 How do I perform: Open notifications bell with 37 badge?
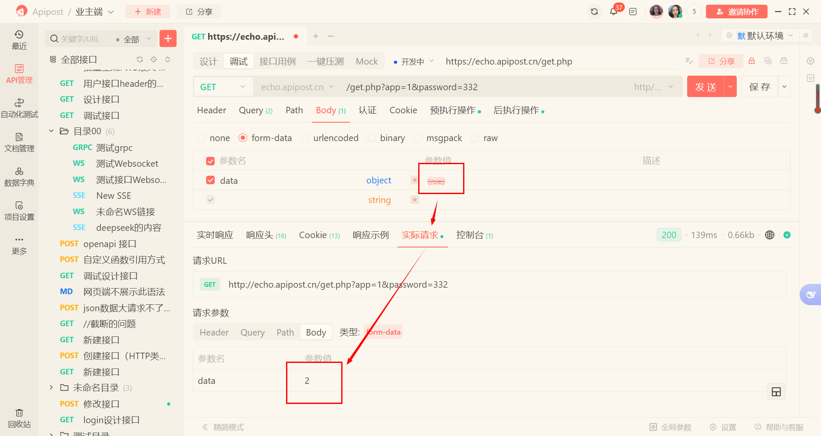coord(614,12)
